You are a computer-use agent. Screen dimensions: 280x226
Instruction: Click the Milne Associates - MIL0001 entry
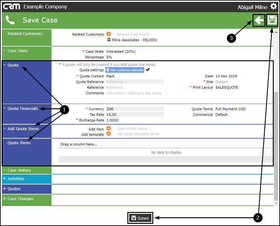coord(134,40)
